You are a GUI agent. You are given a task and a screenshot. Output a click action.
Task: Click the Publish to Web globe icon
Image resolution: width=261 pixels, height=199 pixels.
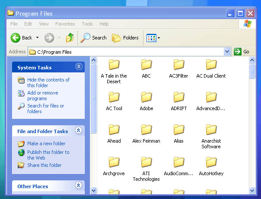click(21, 153)
